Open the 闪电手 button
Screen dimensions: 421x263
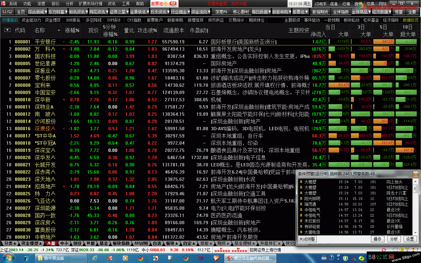[320, 4]
